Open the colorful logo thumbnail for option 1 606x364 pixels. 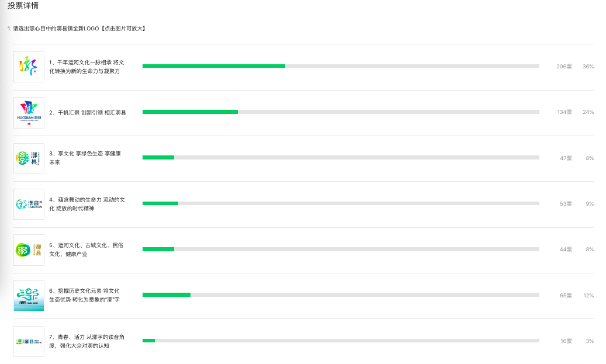point(29,67)
